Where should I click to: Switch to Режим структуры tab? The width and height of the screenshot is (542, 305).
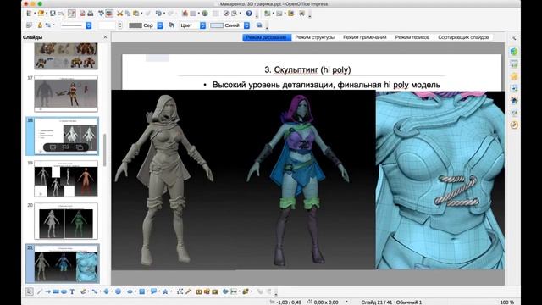(x=314, y=37)
